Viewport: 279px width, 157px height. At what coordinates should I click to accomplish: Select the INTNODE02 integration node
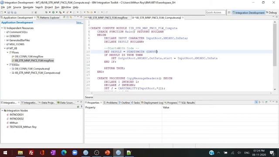(17, 119)
